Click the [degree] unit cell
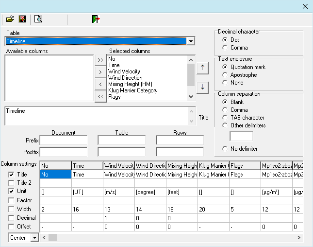Viewport: 313px width, 247px height. click(x=150, y=192)
